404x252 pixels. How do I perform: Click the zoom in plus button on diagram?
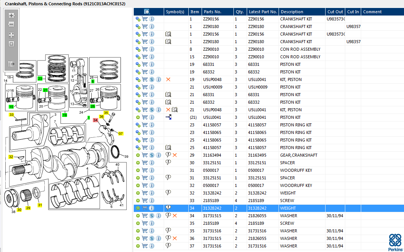tap(11, 16)
